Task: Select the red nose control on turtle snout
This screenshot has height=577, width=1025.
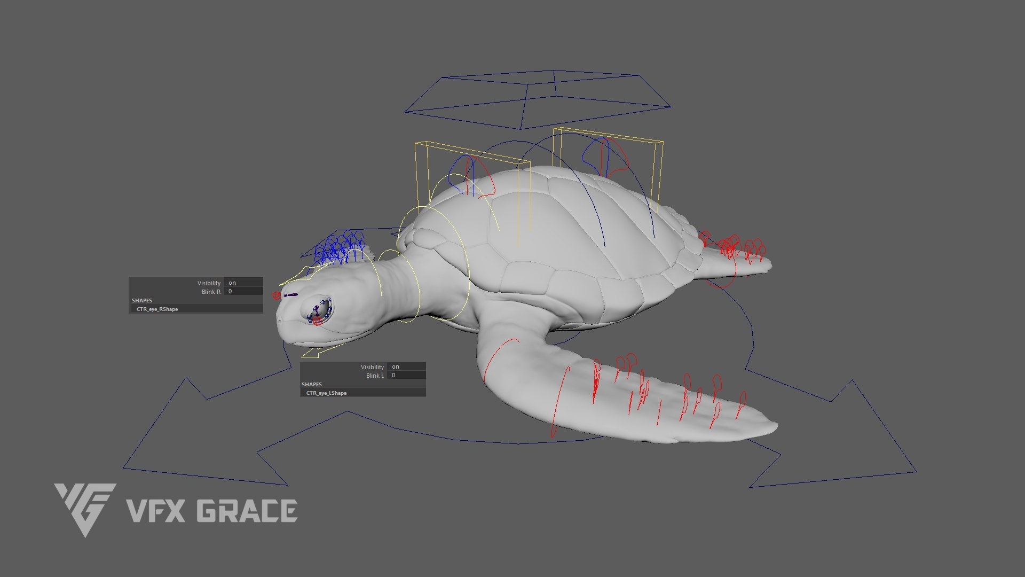Action: click(276, 295)
